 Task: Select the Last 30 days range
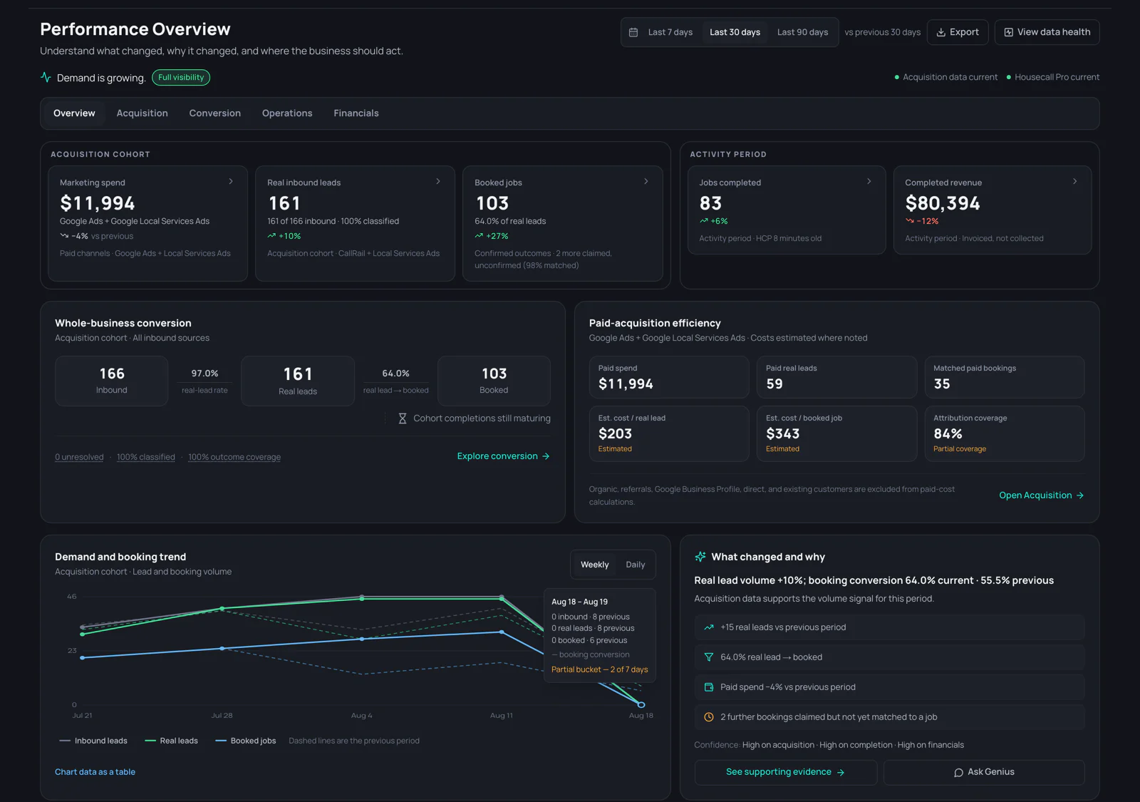click(735, 32)
